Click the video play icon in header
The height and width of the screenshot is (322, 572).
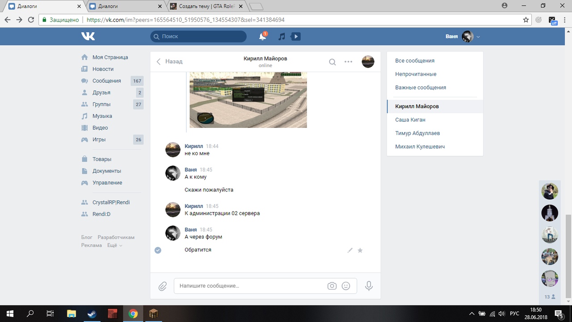(295, 37)
